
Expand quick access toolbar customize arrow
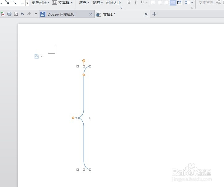(36, 14)
